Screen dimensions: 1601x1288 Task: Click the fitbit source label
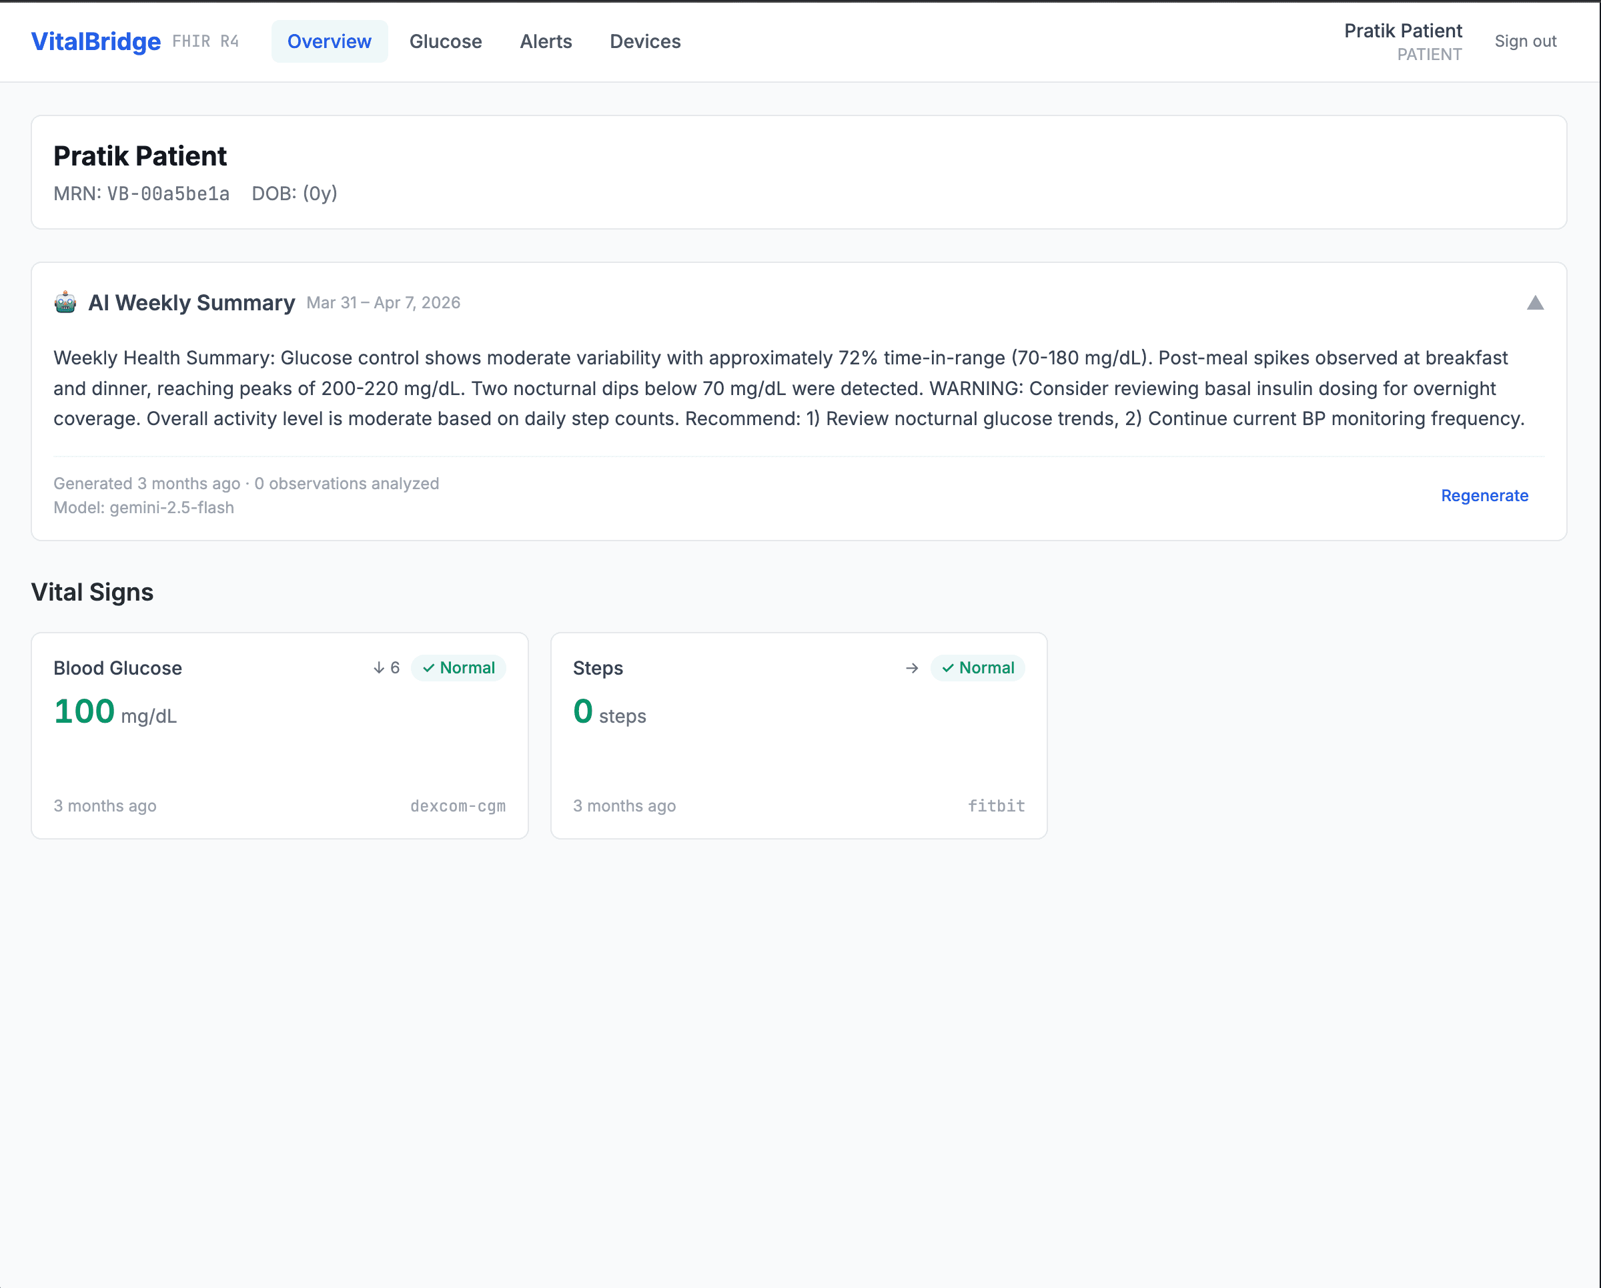[997, 806]
